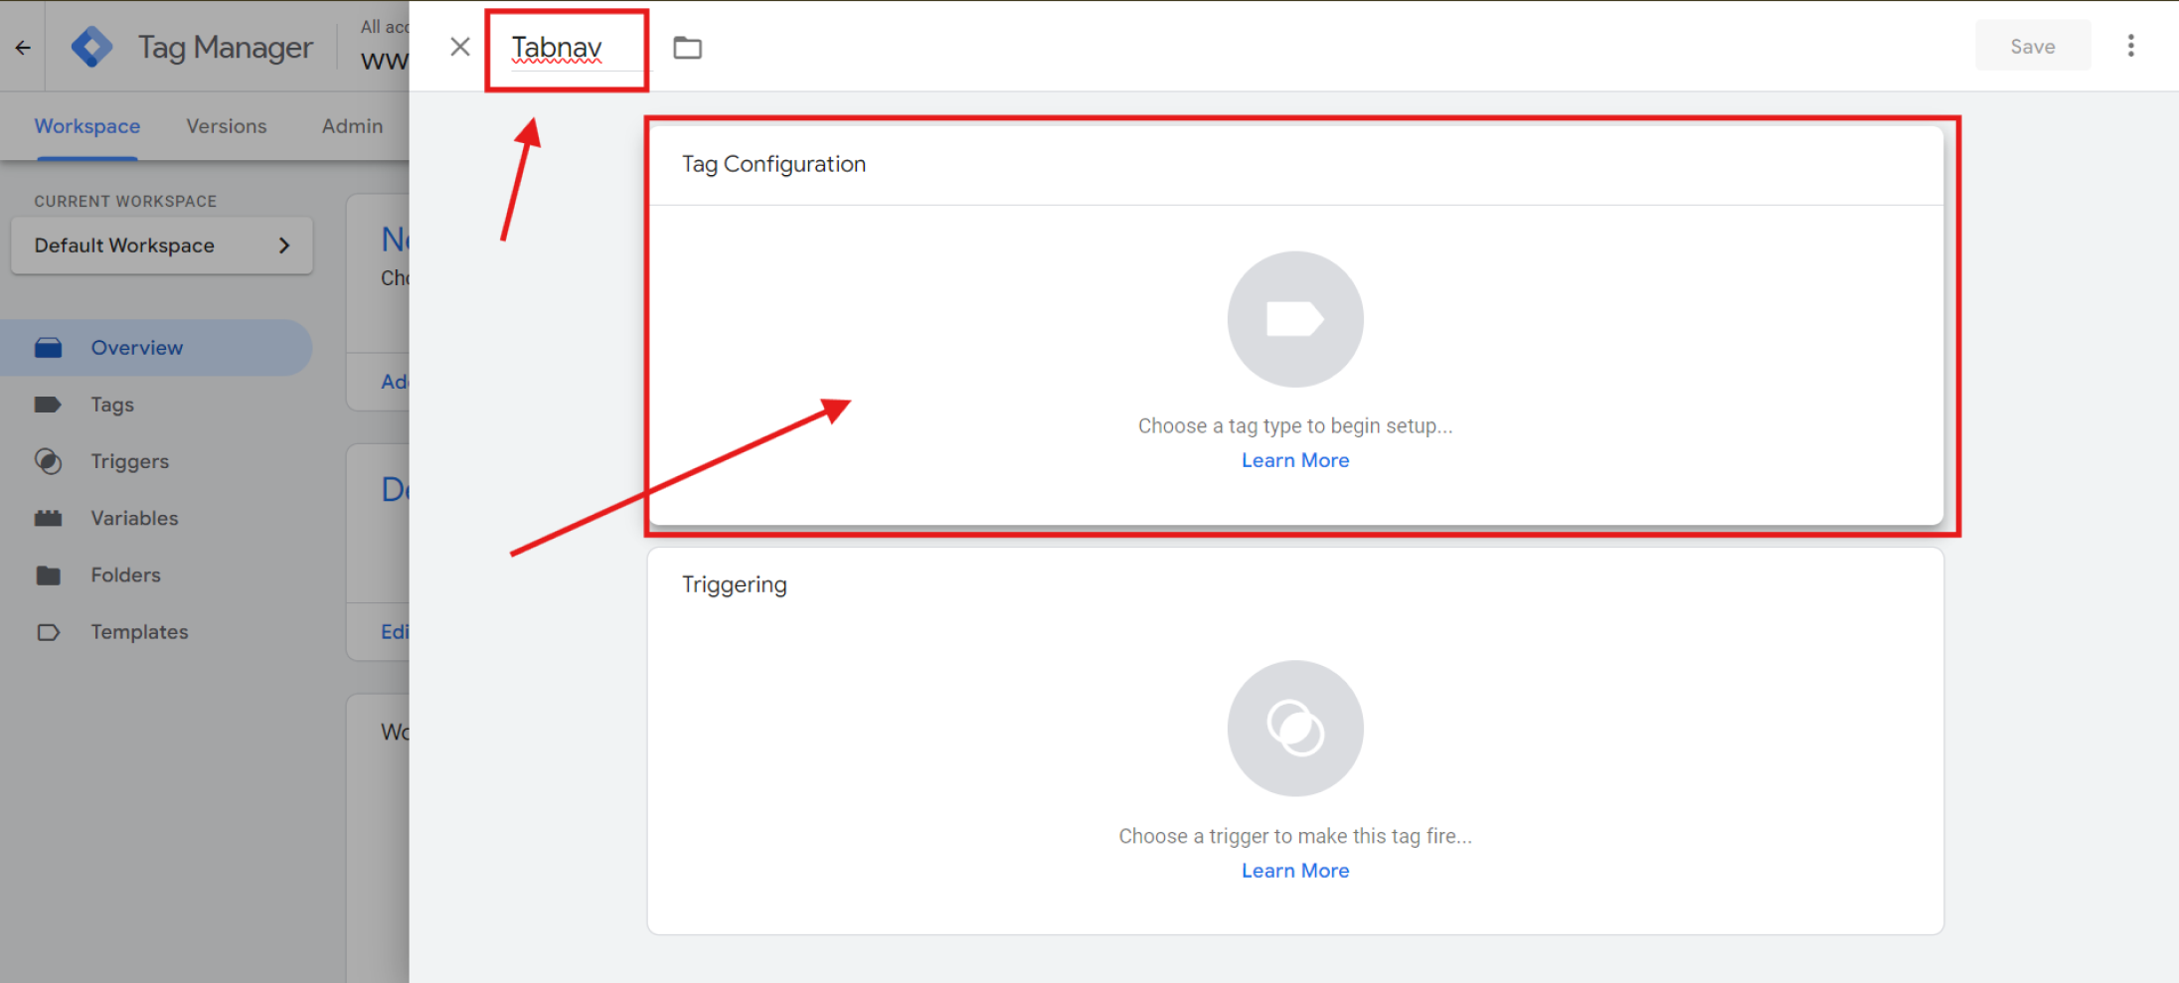Close the tag editor panel

[x=459, y=47]
